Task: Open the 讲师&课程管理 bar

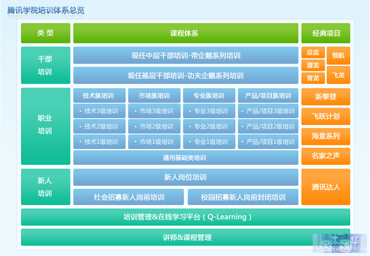Action: coord(186,237)
